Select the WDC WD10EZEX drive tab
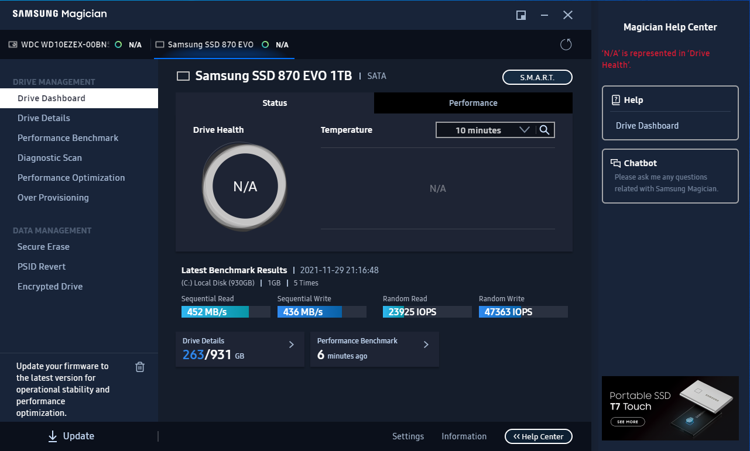Screen dimensions: 750x451 pyautogui.click(x=75, y=44)
